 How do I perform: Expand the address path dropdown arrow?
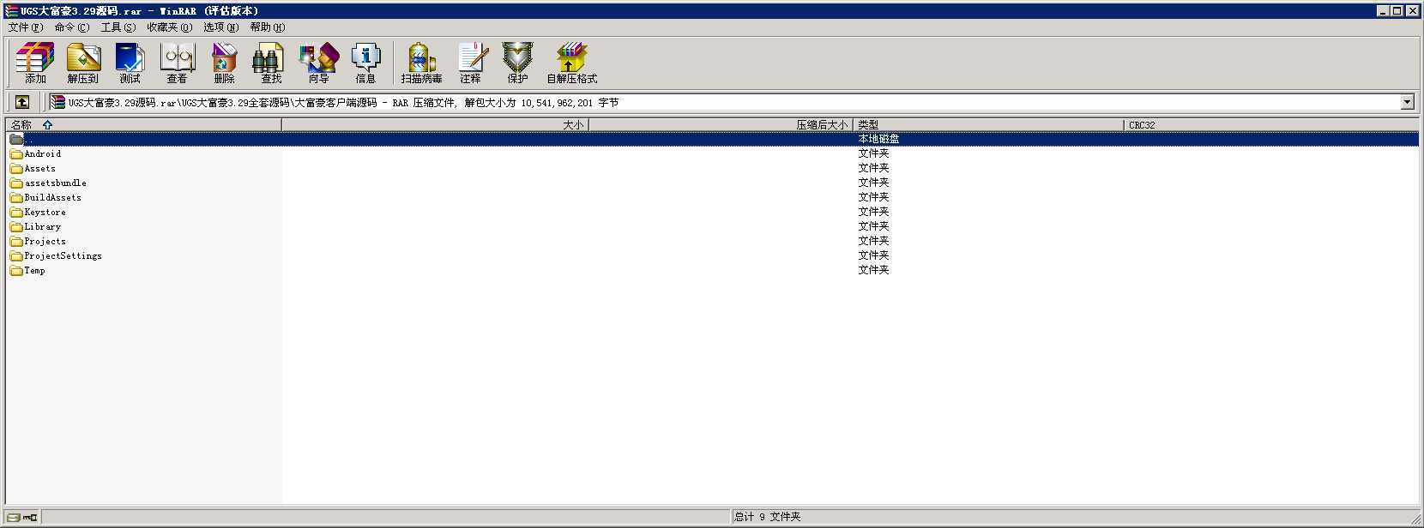[x=1407, y=102]
